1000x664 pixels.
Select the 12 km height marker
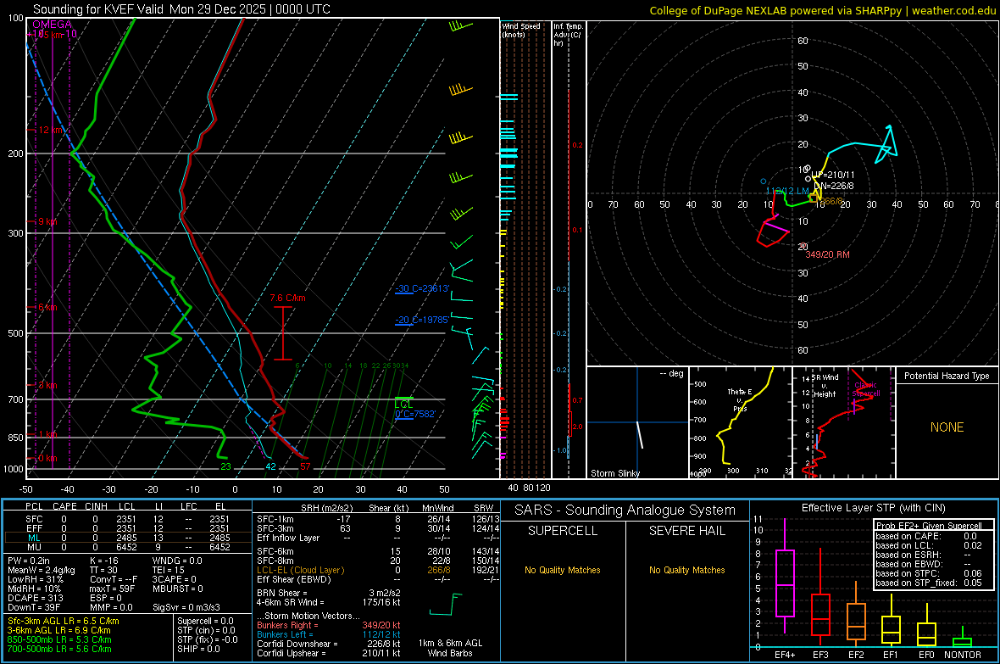pos(51,130)
